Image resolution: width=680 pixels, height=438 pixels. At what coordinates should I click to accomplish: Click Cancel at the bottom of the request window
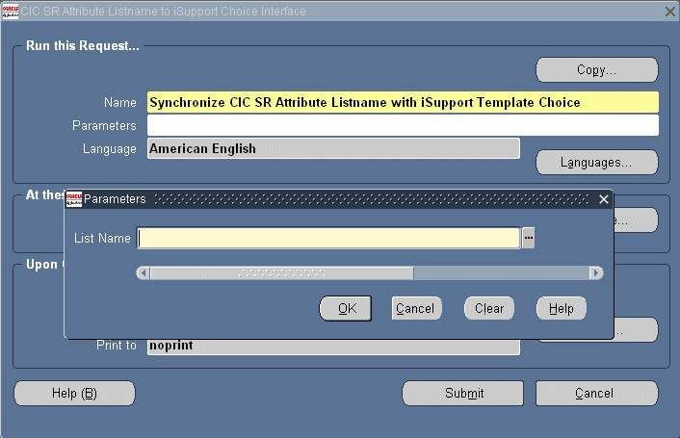[x=597, y=394]
